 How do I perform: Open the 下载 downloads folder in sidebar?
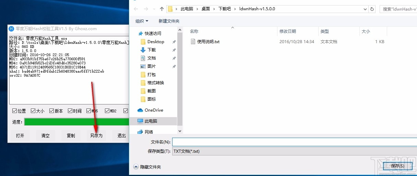pyautogui.click(x=148, y=50)
